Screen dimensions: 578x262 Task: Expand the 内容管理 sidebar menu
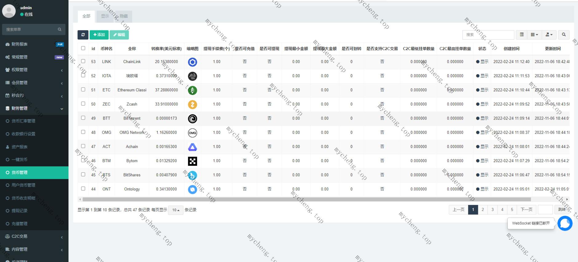click(x=34, y=249)
